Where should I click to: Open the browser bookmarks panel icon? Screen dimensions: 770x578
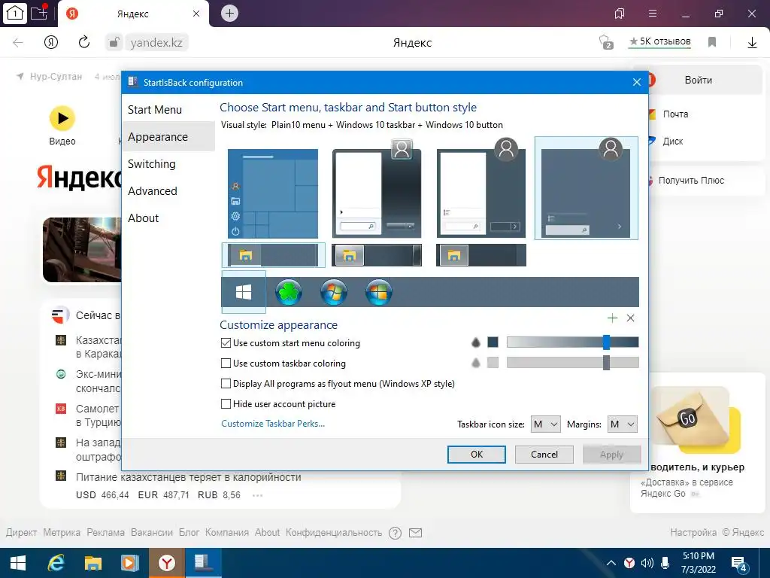coord(620,14)
